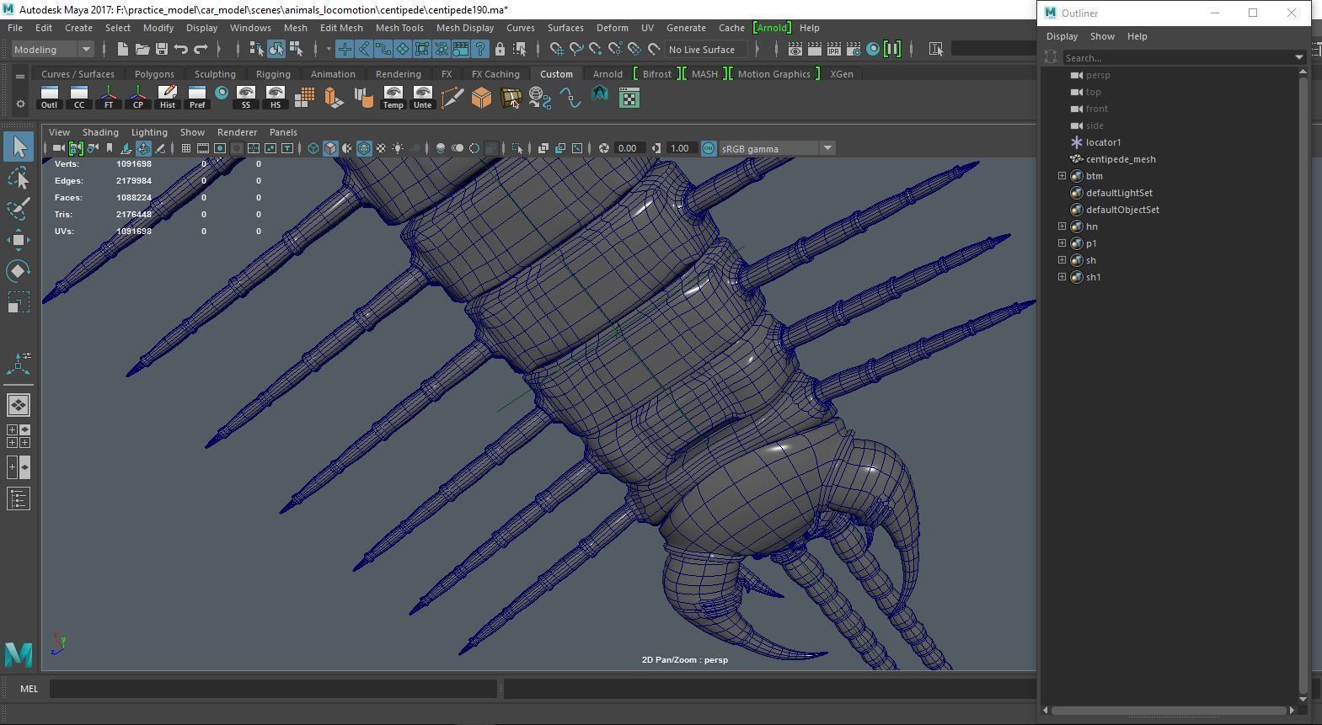1322x725 pixels.
Task: Click the New Scene icon
Action: pyautogui.click(x=123, y=49)
